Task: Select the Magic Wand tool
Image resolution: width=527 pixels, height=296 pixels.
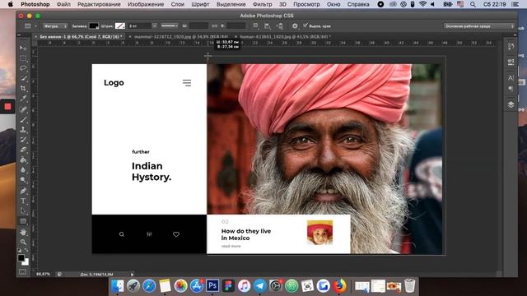Action: (23, 78)
